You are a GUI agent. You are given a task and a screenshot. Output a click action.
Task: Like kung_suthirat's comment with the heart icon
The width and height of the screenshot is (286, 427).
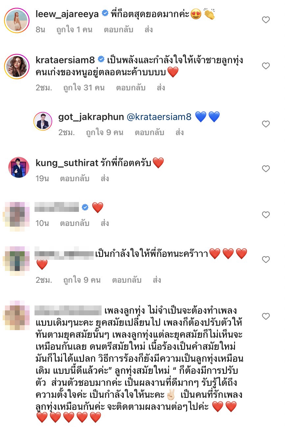[x=266, y=169]
